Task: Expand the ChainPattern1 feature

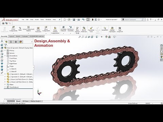Action: pyautogui.click(x=5, y=87)
